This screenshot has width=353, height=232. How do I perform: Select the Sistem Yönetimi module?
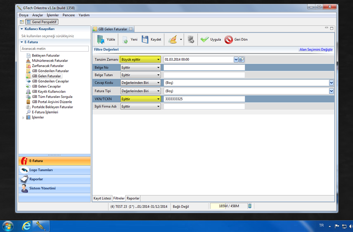click(54, 188)
